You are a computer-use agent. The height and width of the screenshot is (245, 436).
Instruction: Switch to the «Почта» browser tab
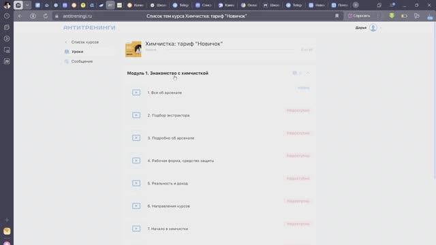(339, 5)
